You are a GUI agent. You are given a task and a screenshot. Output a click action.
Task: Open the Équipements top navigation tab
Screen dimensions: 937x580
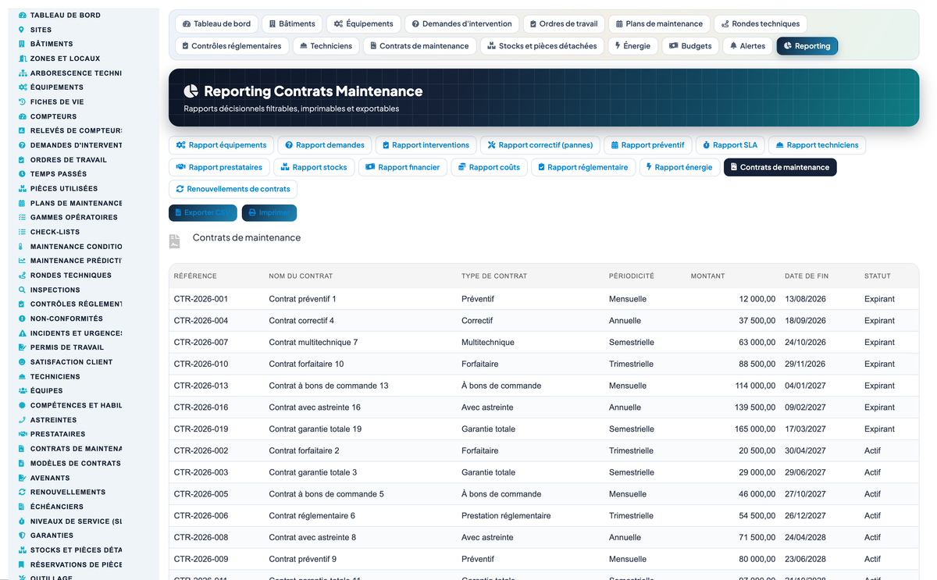(x=363, y=24)
